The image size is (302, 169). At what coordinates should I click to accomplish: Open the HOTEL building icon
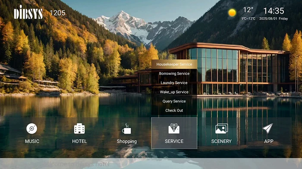pos(79,128)
